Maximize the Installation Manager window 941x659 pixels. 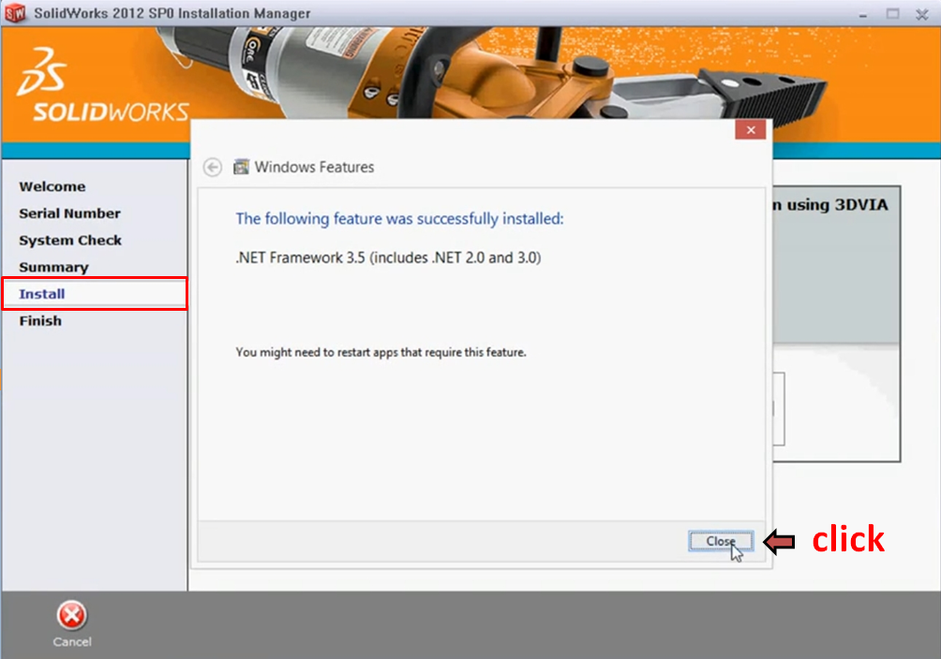[893, 13]
